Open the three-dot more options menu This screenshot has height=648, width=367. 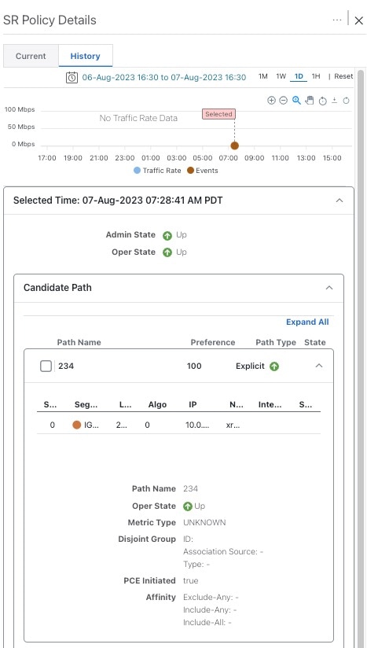[337, 20]
